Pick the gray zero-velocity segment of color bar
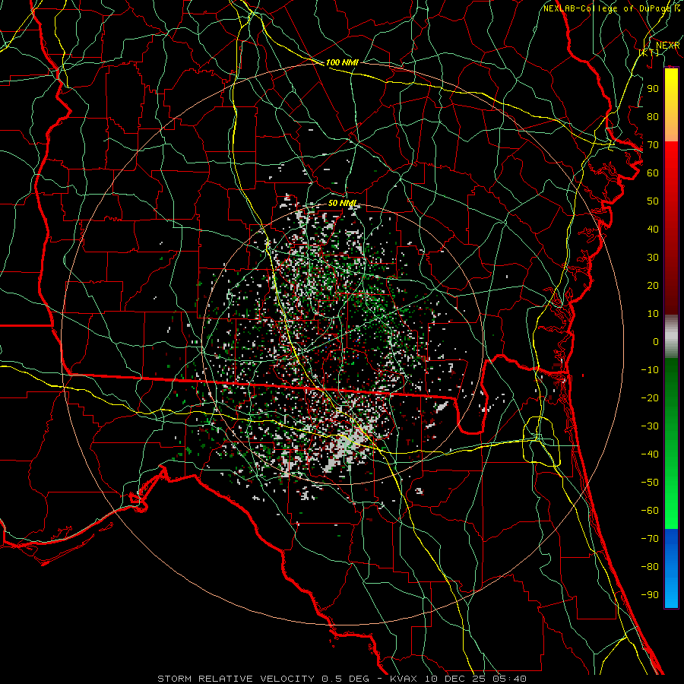Image resolution: width=684 pixels, height=684 pixels. (x=671, y=337)
